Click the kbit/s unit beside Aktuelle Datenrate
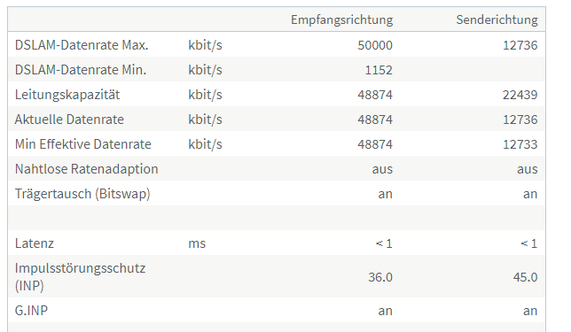Viewport: 571px width, 332px height. coord(205,120)
